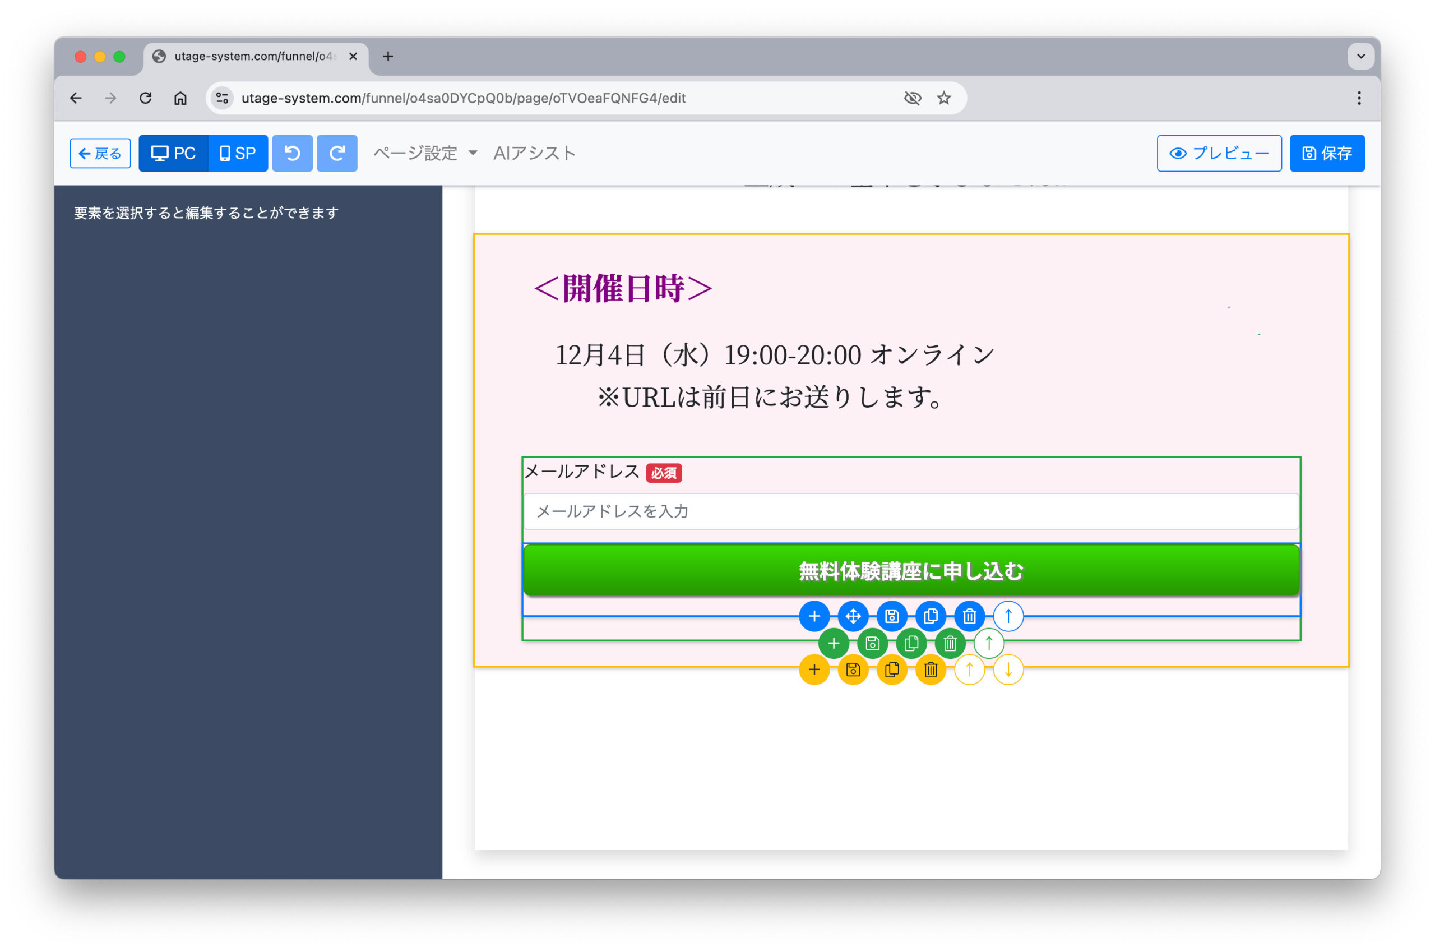Click the blue move element crosshair icon
Screen dimensions: 1435x951
(853, 616)
